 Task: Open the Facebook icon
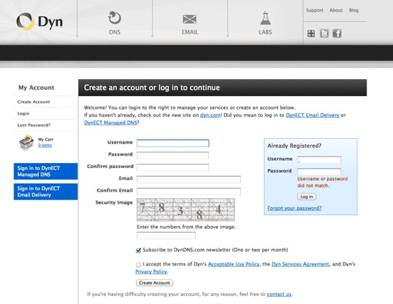(x=337, y=33)
